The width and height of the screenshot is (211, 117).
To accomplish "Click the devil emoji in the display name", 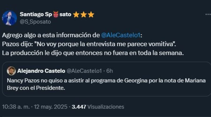I will (56, 15).
